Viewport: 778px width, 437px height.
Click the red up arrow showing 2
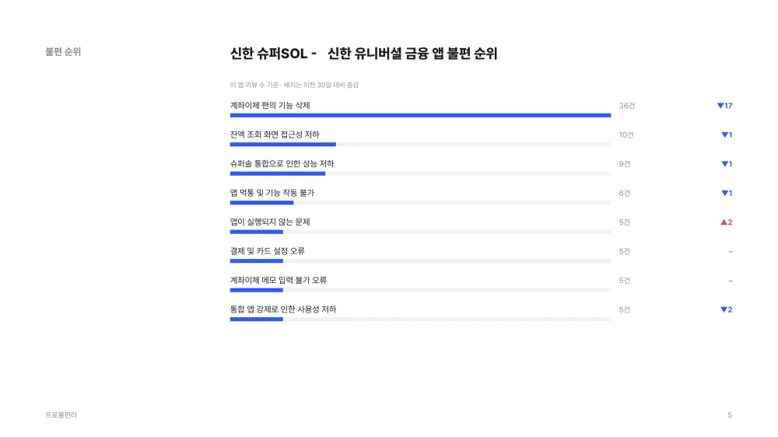727,222
